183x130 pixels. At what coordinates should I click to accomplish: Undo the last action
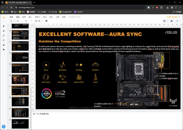(x=18, y=21)
